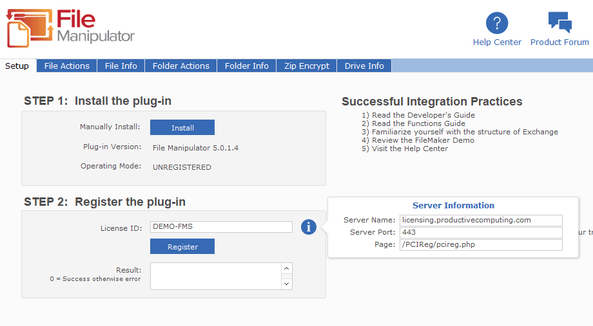Select the Server Port field

point(480,232)
